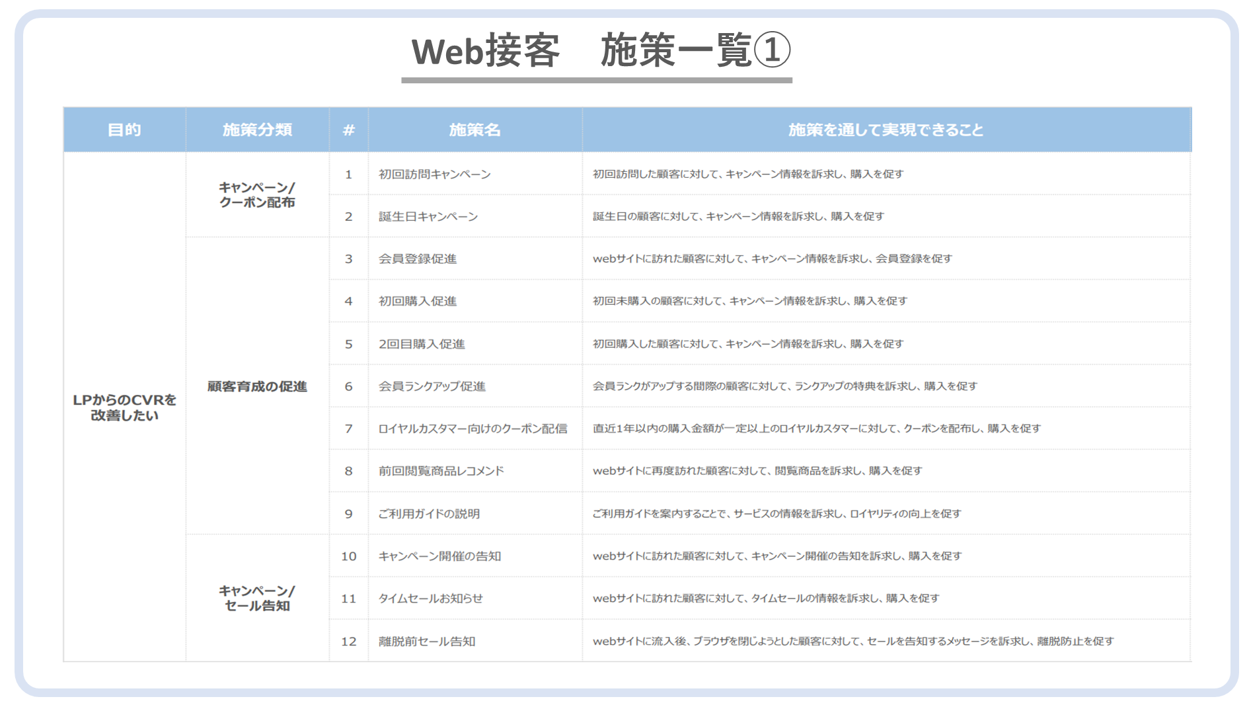Screen dimensions: 1249x703
Task: Select description キャンペーン開催の告知を訴求し
Action: [x=777, y=556]
